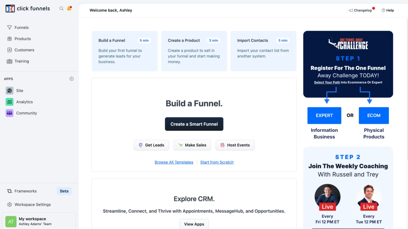Open the Changelog megaphone link
This screenshot has height=229, width=408.
tap(360, 10)
